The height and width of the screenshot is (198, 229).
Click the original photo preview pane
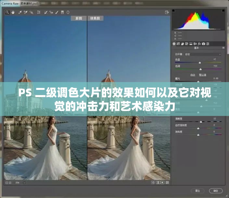pyautogui.click(x=45, y=98)
